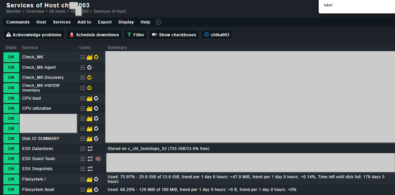Open the Add to menu
The height and width of the screenshot is (195, 395).
pos(84,22)
